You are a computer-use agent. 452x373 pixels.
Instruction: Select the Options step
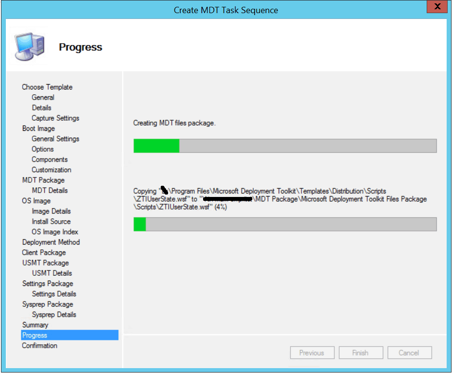[43, 149]
